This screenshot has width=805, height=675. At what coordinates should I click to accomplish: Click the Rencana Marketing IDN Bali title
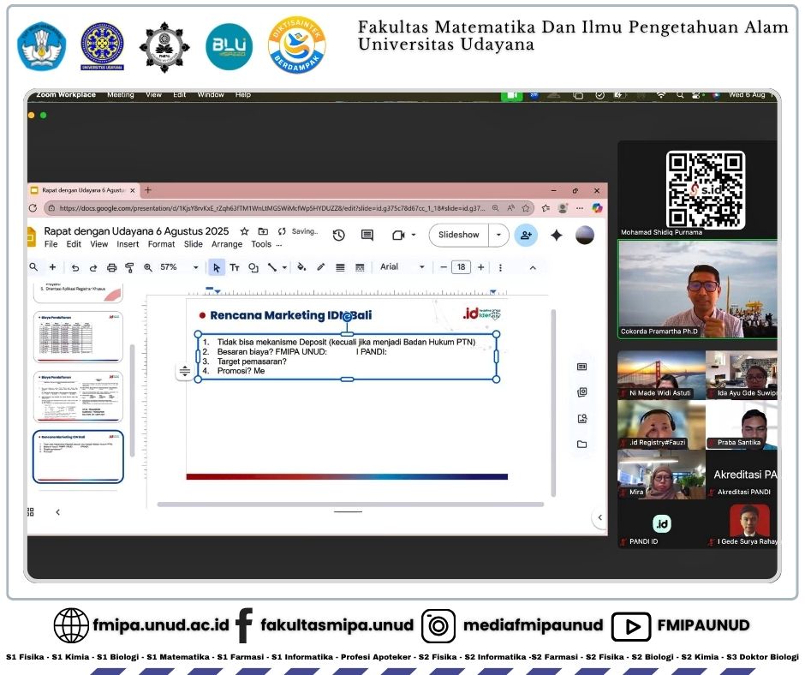pyautogui.click(x=290, y=315)
